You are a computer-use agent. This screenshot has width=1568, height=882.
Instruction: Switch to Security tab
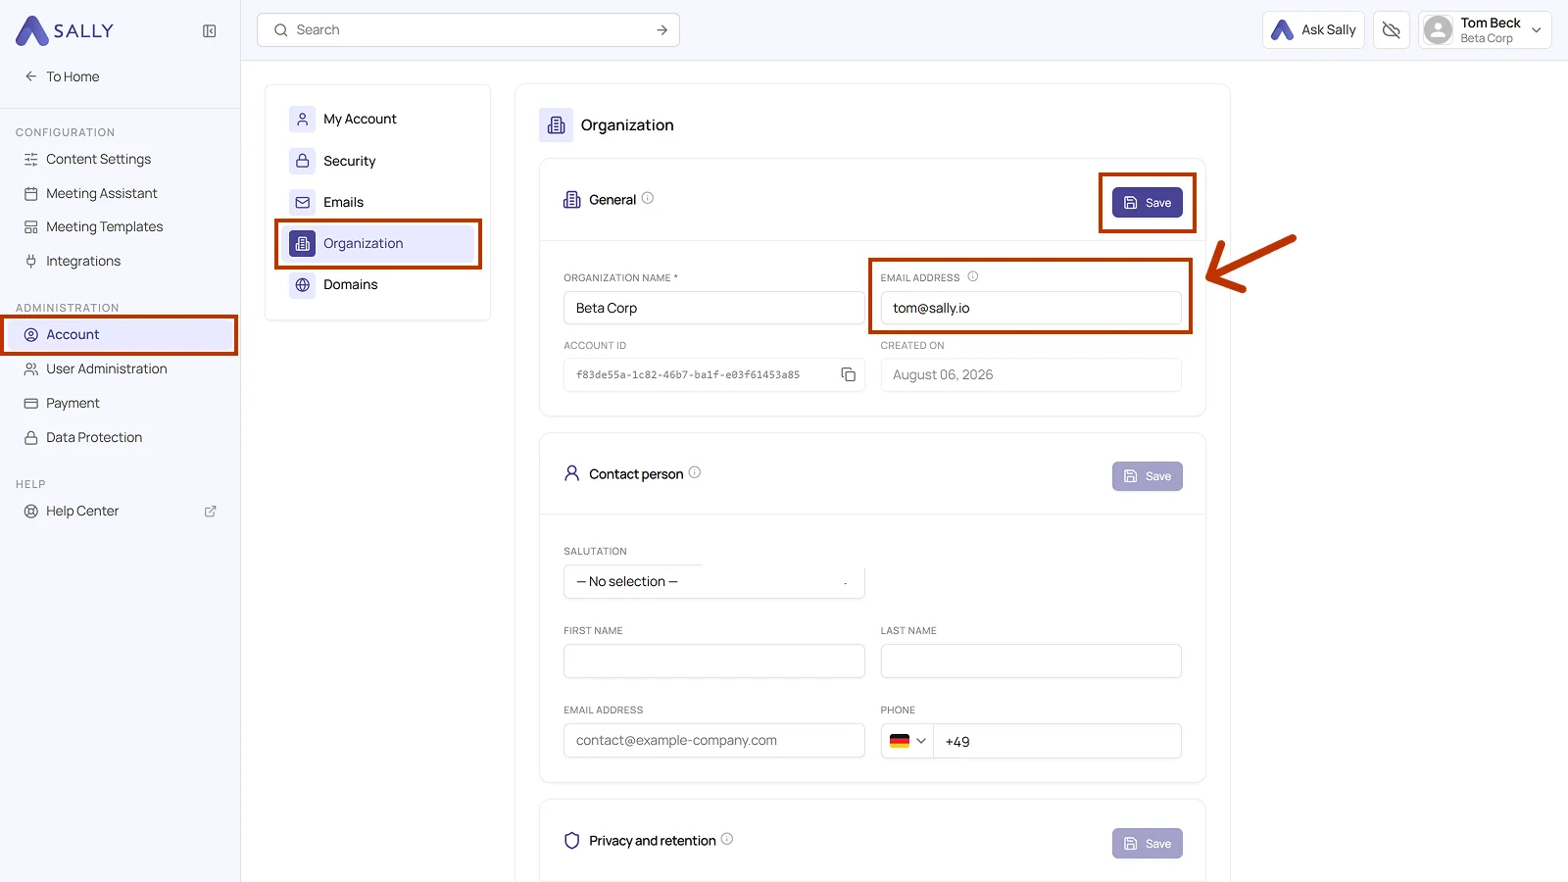[377, 161]
